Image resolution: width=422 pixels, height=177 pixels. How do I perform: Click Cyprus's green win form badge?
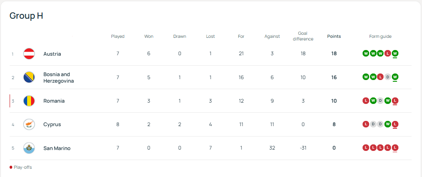tap(387, 124)
